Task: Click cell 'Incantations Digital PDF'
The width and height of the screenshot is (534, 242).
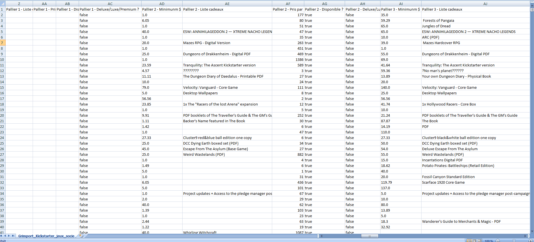Action: coord(475,160)
